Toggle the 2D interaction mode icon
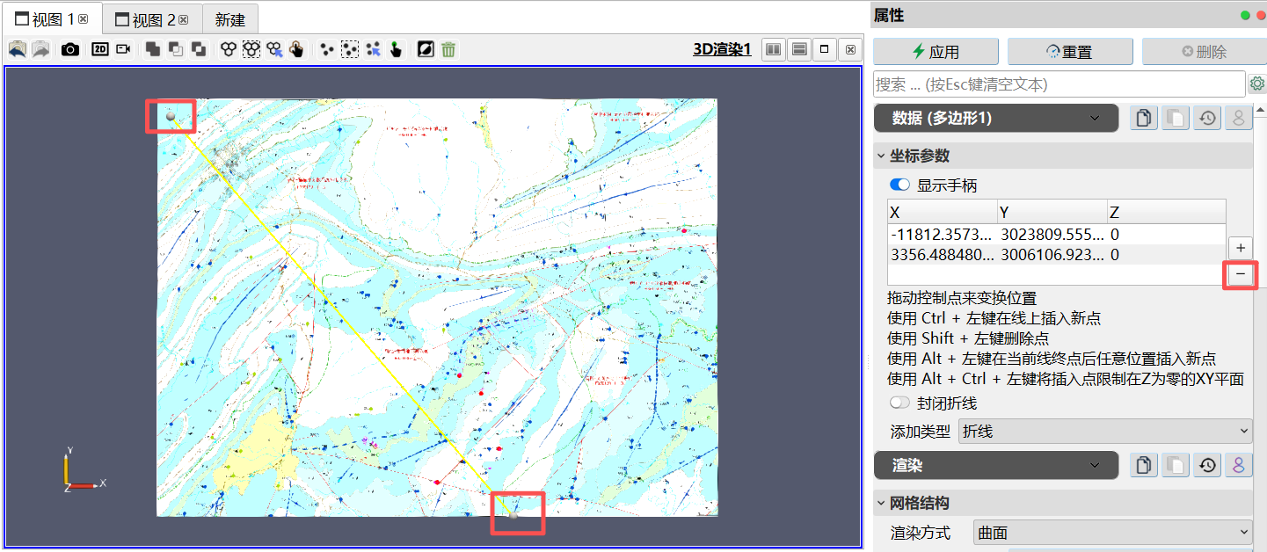Viewport: 1267px width, 552px height. coord(100,49)
